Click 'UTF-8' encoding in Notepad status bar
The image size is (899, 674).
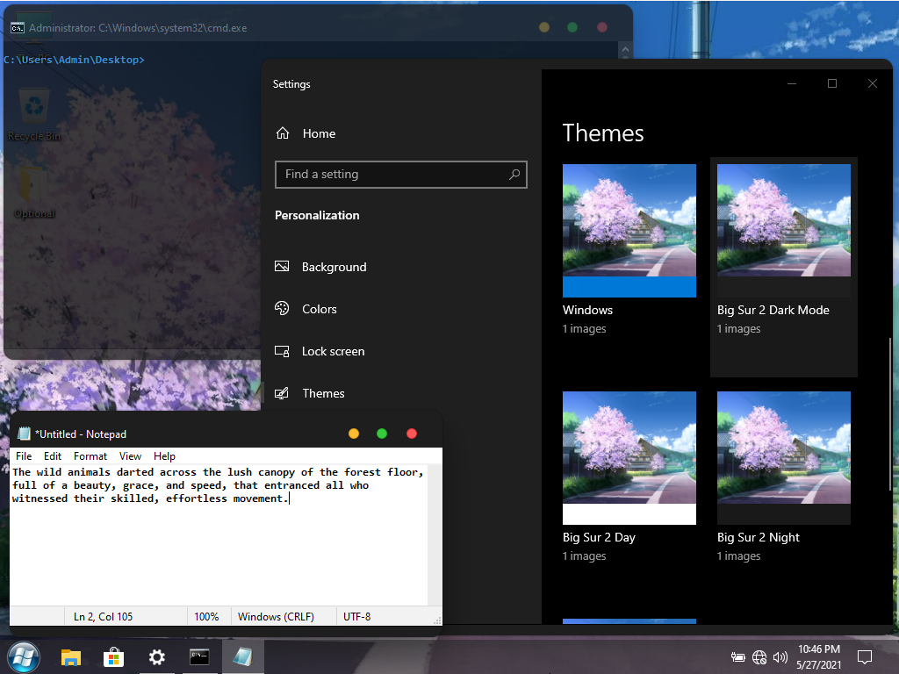356,617
